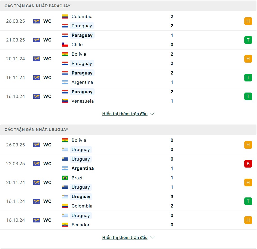Click the green win badge for Paraguay vs Chilê

248,40
